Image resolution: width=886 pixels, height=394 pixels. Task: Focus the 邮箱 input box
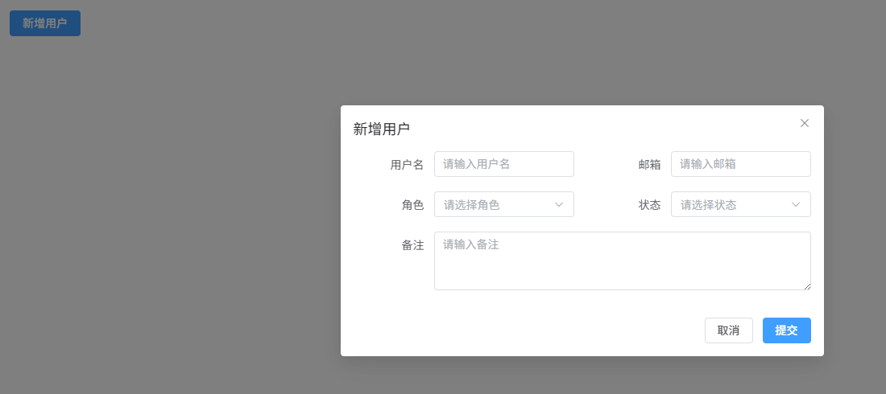(740, 164)
